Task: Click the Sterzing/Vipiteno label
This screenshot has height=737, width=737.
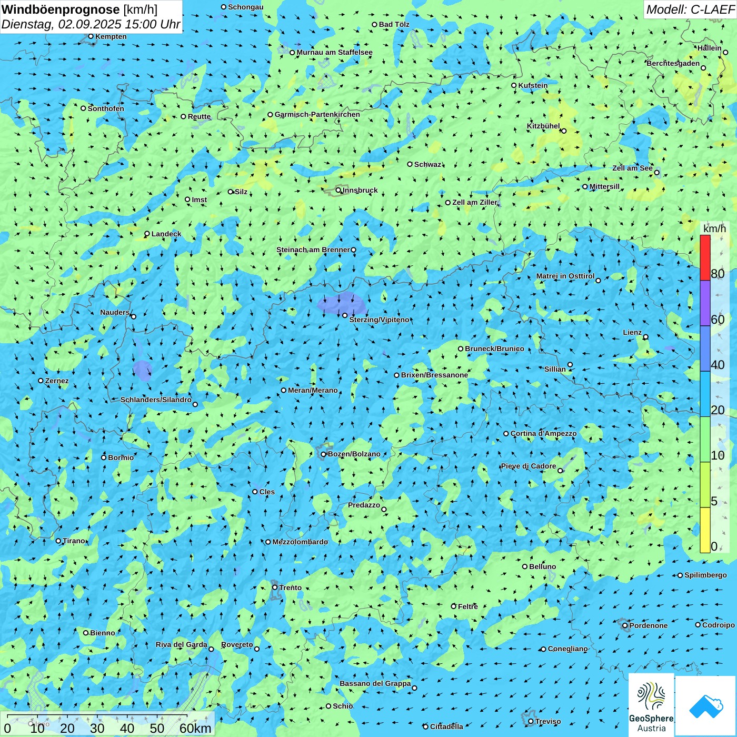Action: point(379,320)
